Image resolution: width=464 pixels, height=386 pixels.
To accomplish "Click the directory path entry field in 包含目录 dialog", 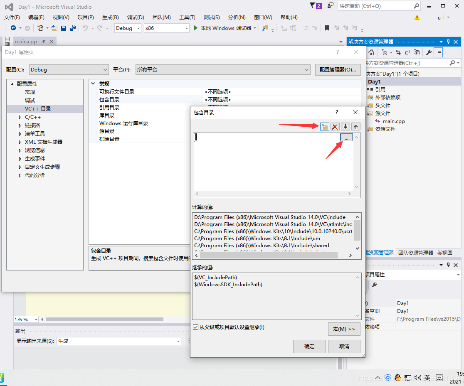I will pos(267,137).
